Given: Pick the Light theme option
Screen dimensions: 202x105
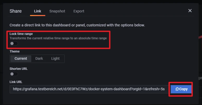Looking at the screenshot, I should pyautogui.click(x=55, y=58).
